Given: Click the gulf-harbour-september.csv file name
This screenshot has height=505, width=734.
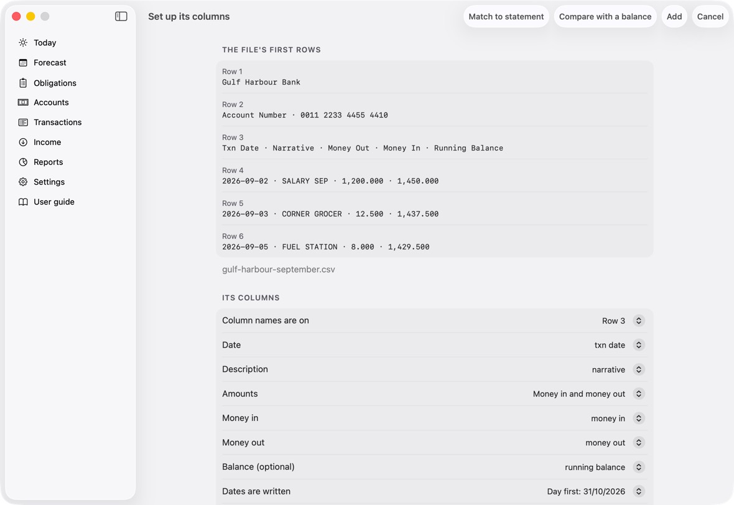Looking at the screenshot, I should [x=279, y=269].
